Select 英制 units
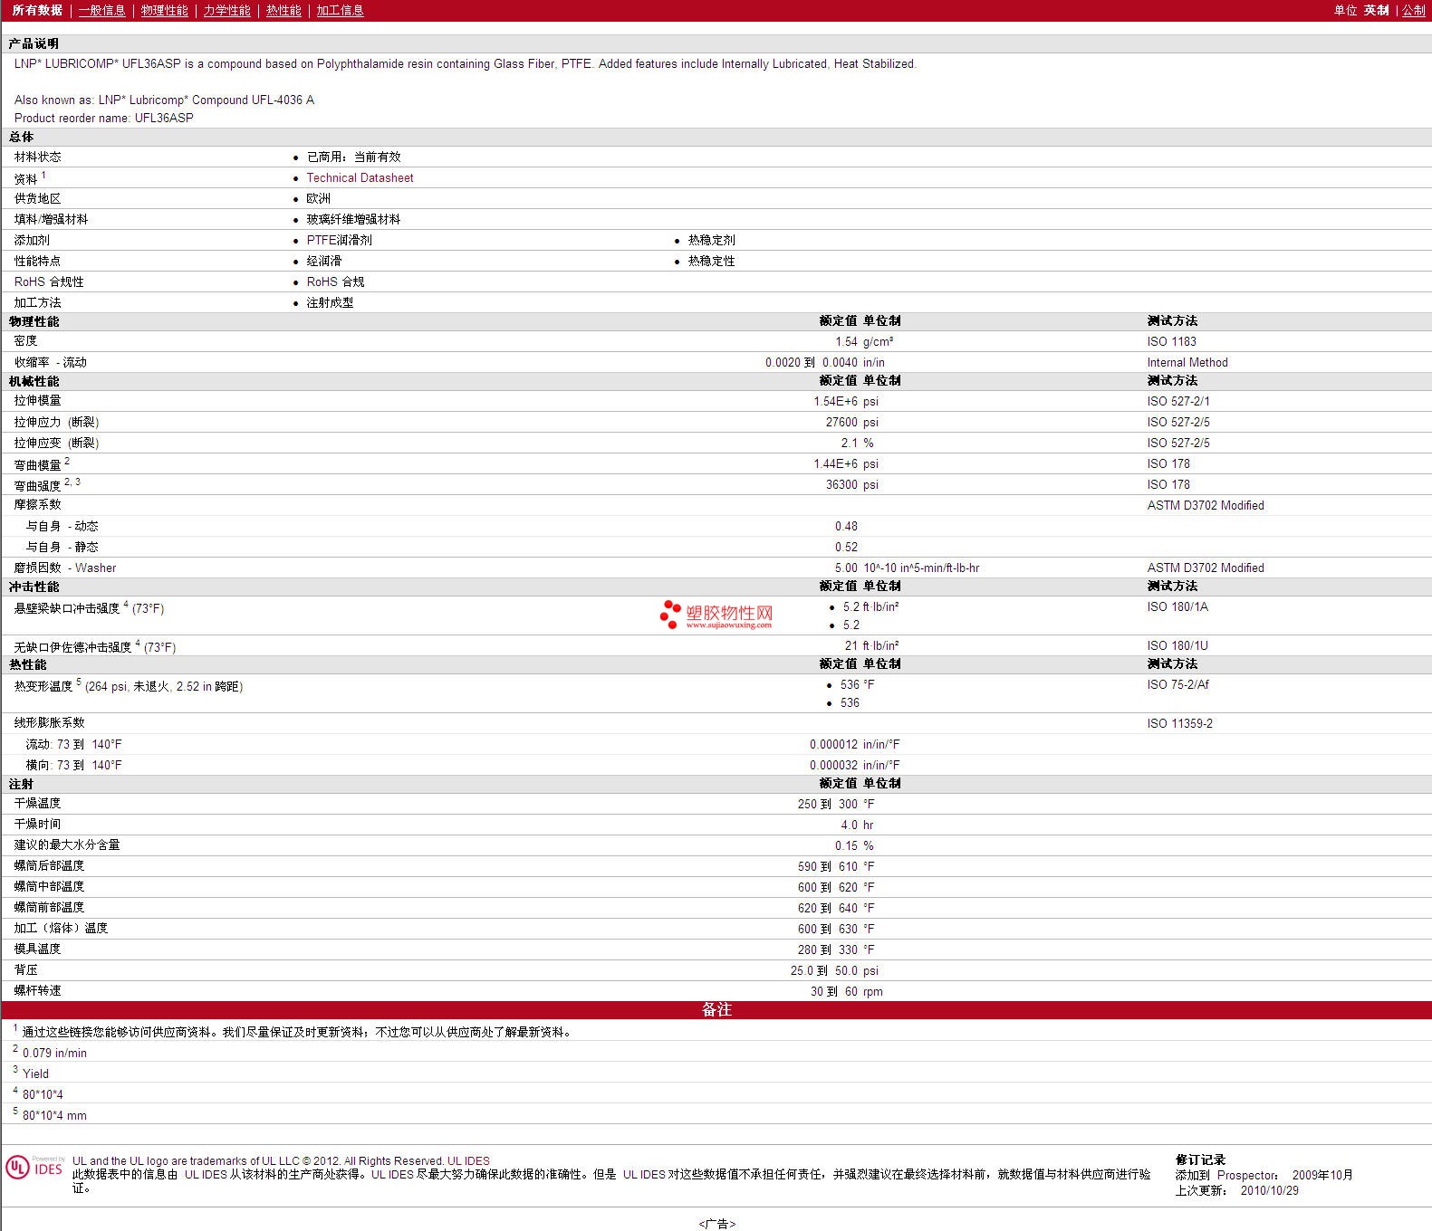1432x1231 pixels. tap(1376, 10)
